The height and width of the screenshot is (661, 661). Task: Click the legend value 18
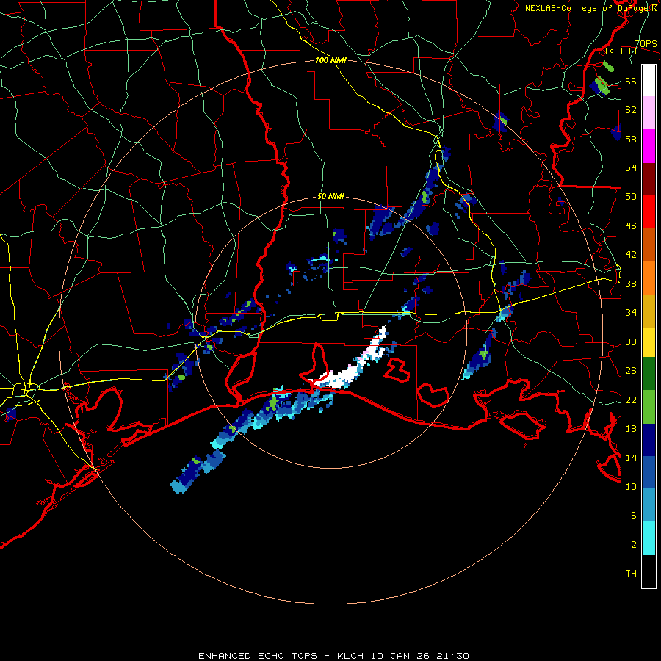631,429
